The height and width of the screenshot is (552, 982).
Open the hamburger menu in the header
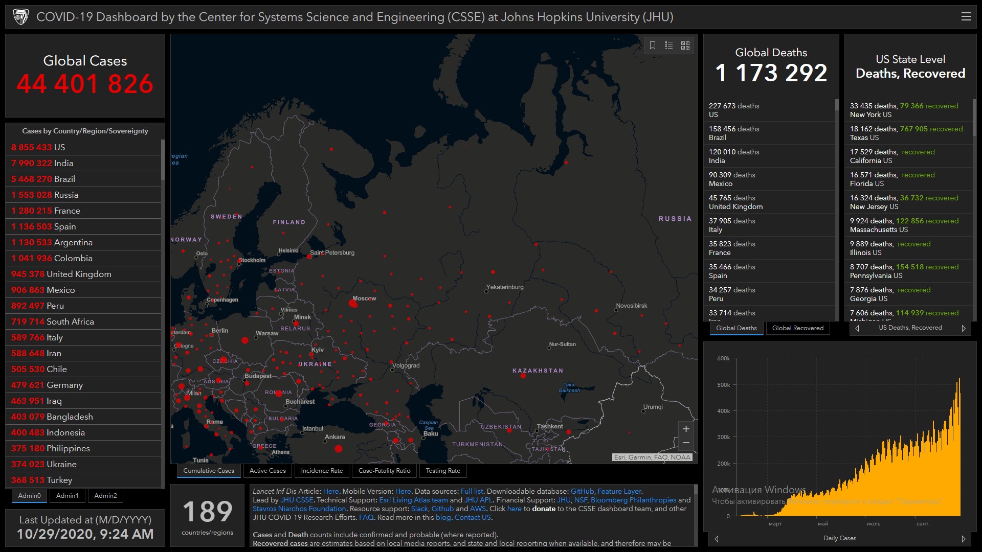pyautogui.click(x=966, y=17)
